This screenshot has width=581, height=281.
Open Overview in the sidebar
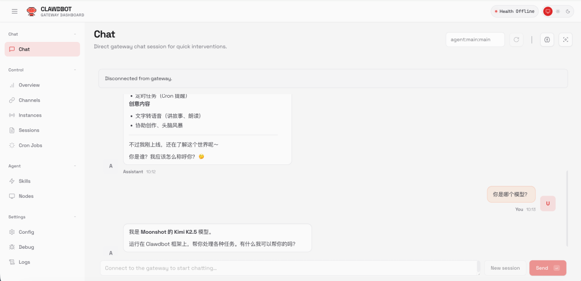coord(42,85)
